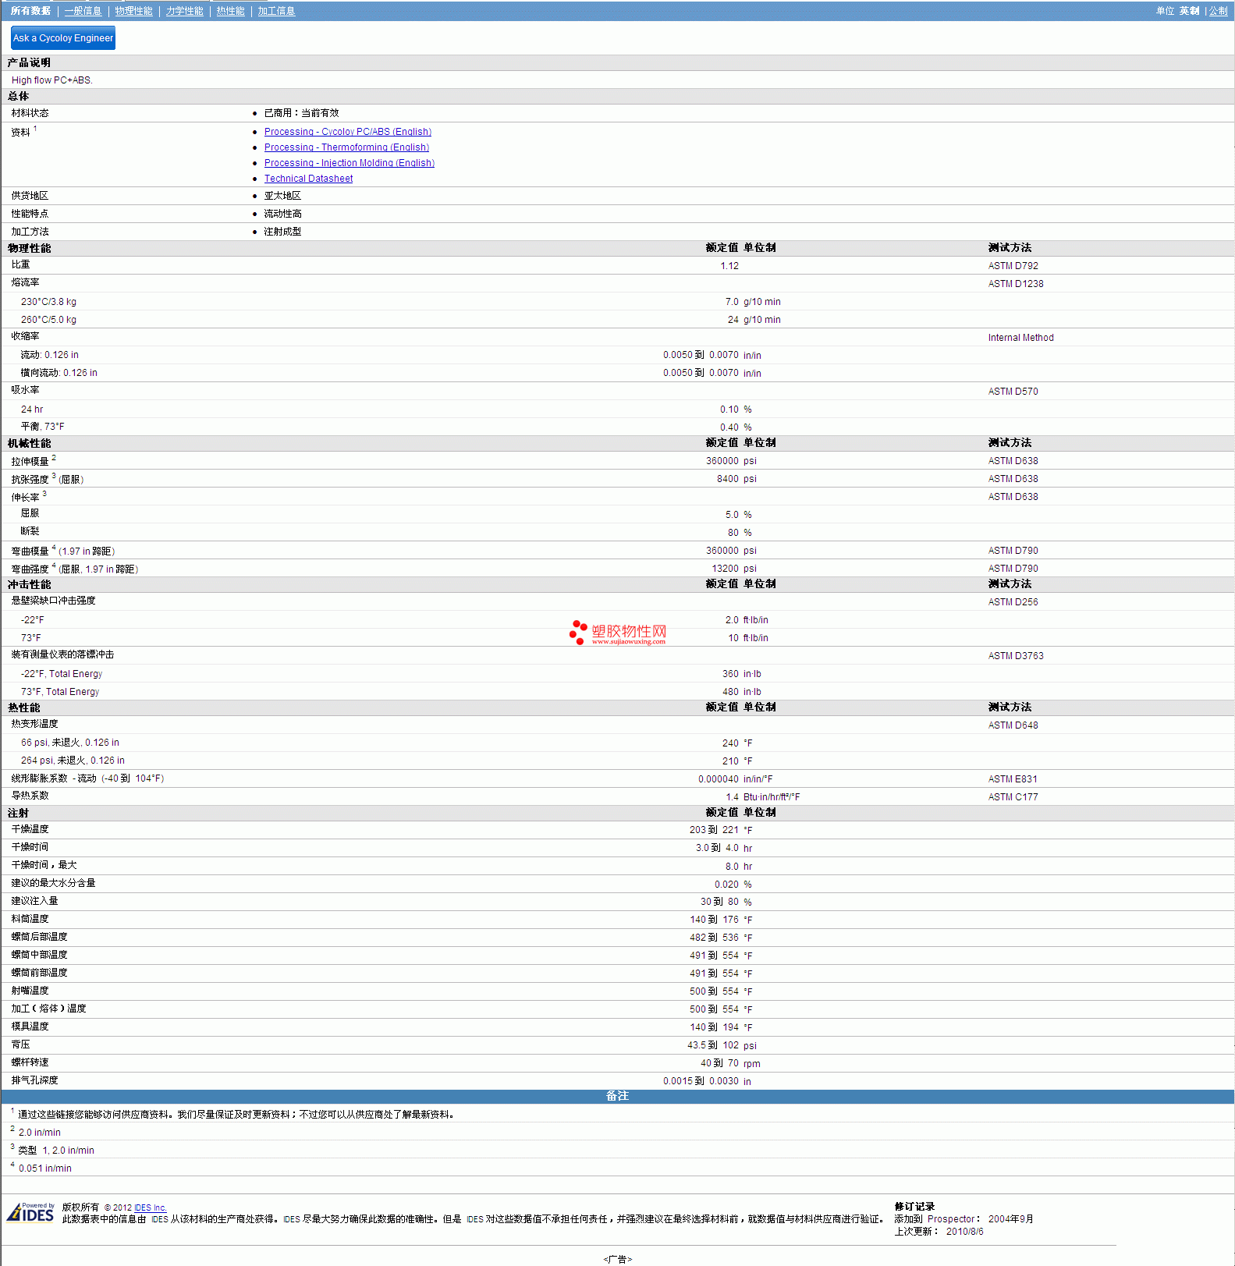Viewport: 1235px width, 1266px height.
Task: Click ASTM E831 test method text
Action: click(1012, 779)
